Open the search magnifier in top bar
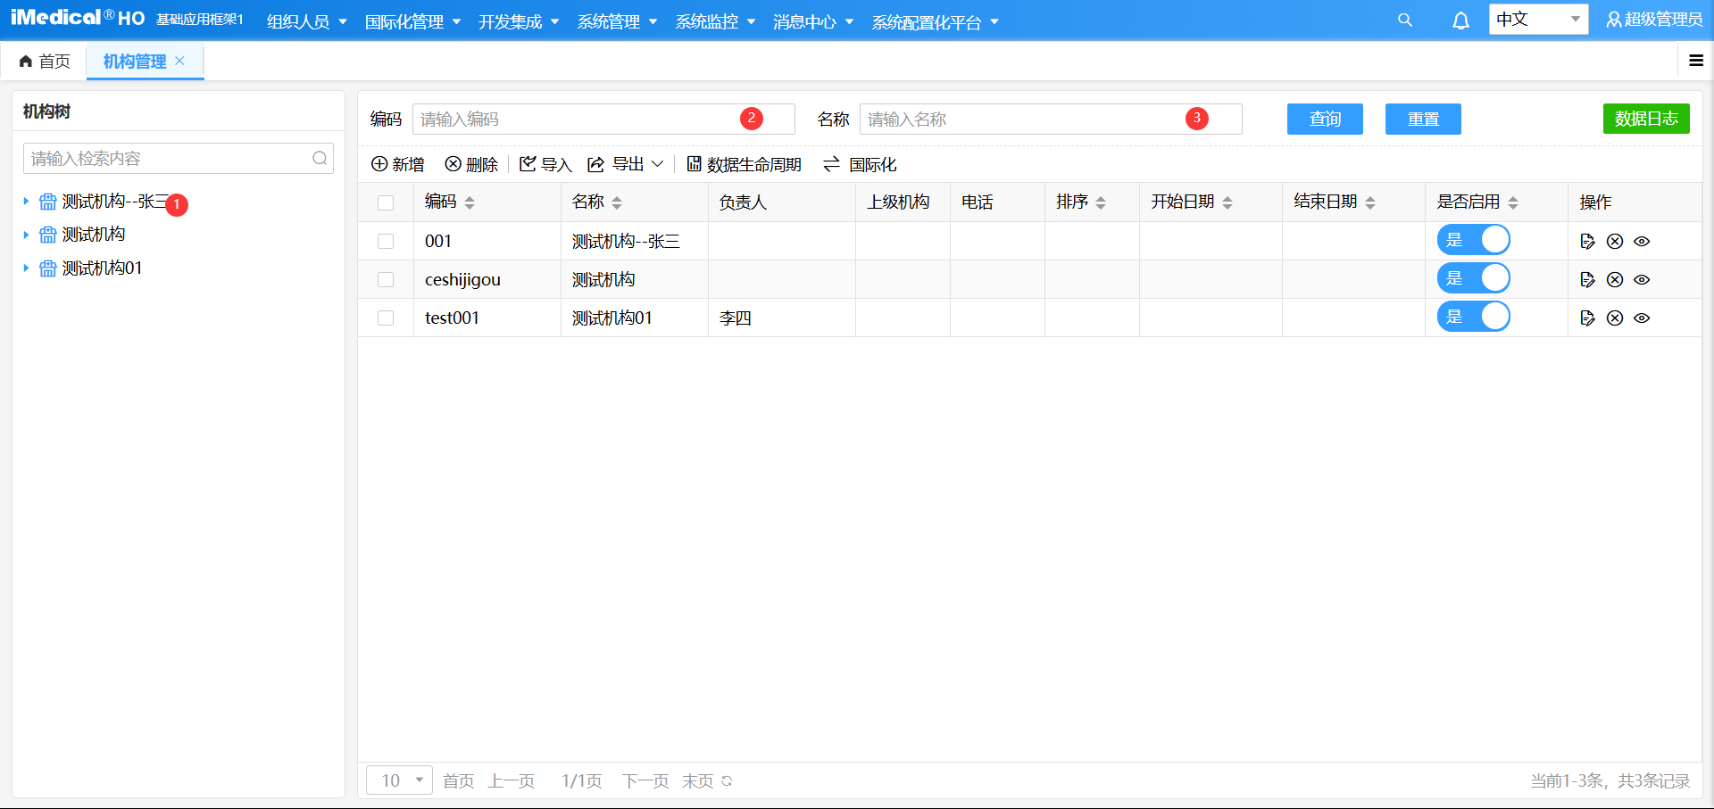Image resolution: width=1714 pixels, height=809 pixels. point(1405,21)
